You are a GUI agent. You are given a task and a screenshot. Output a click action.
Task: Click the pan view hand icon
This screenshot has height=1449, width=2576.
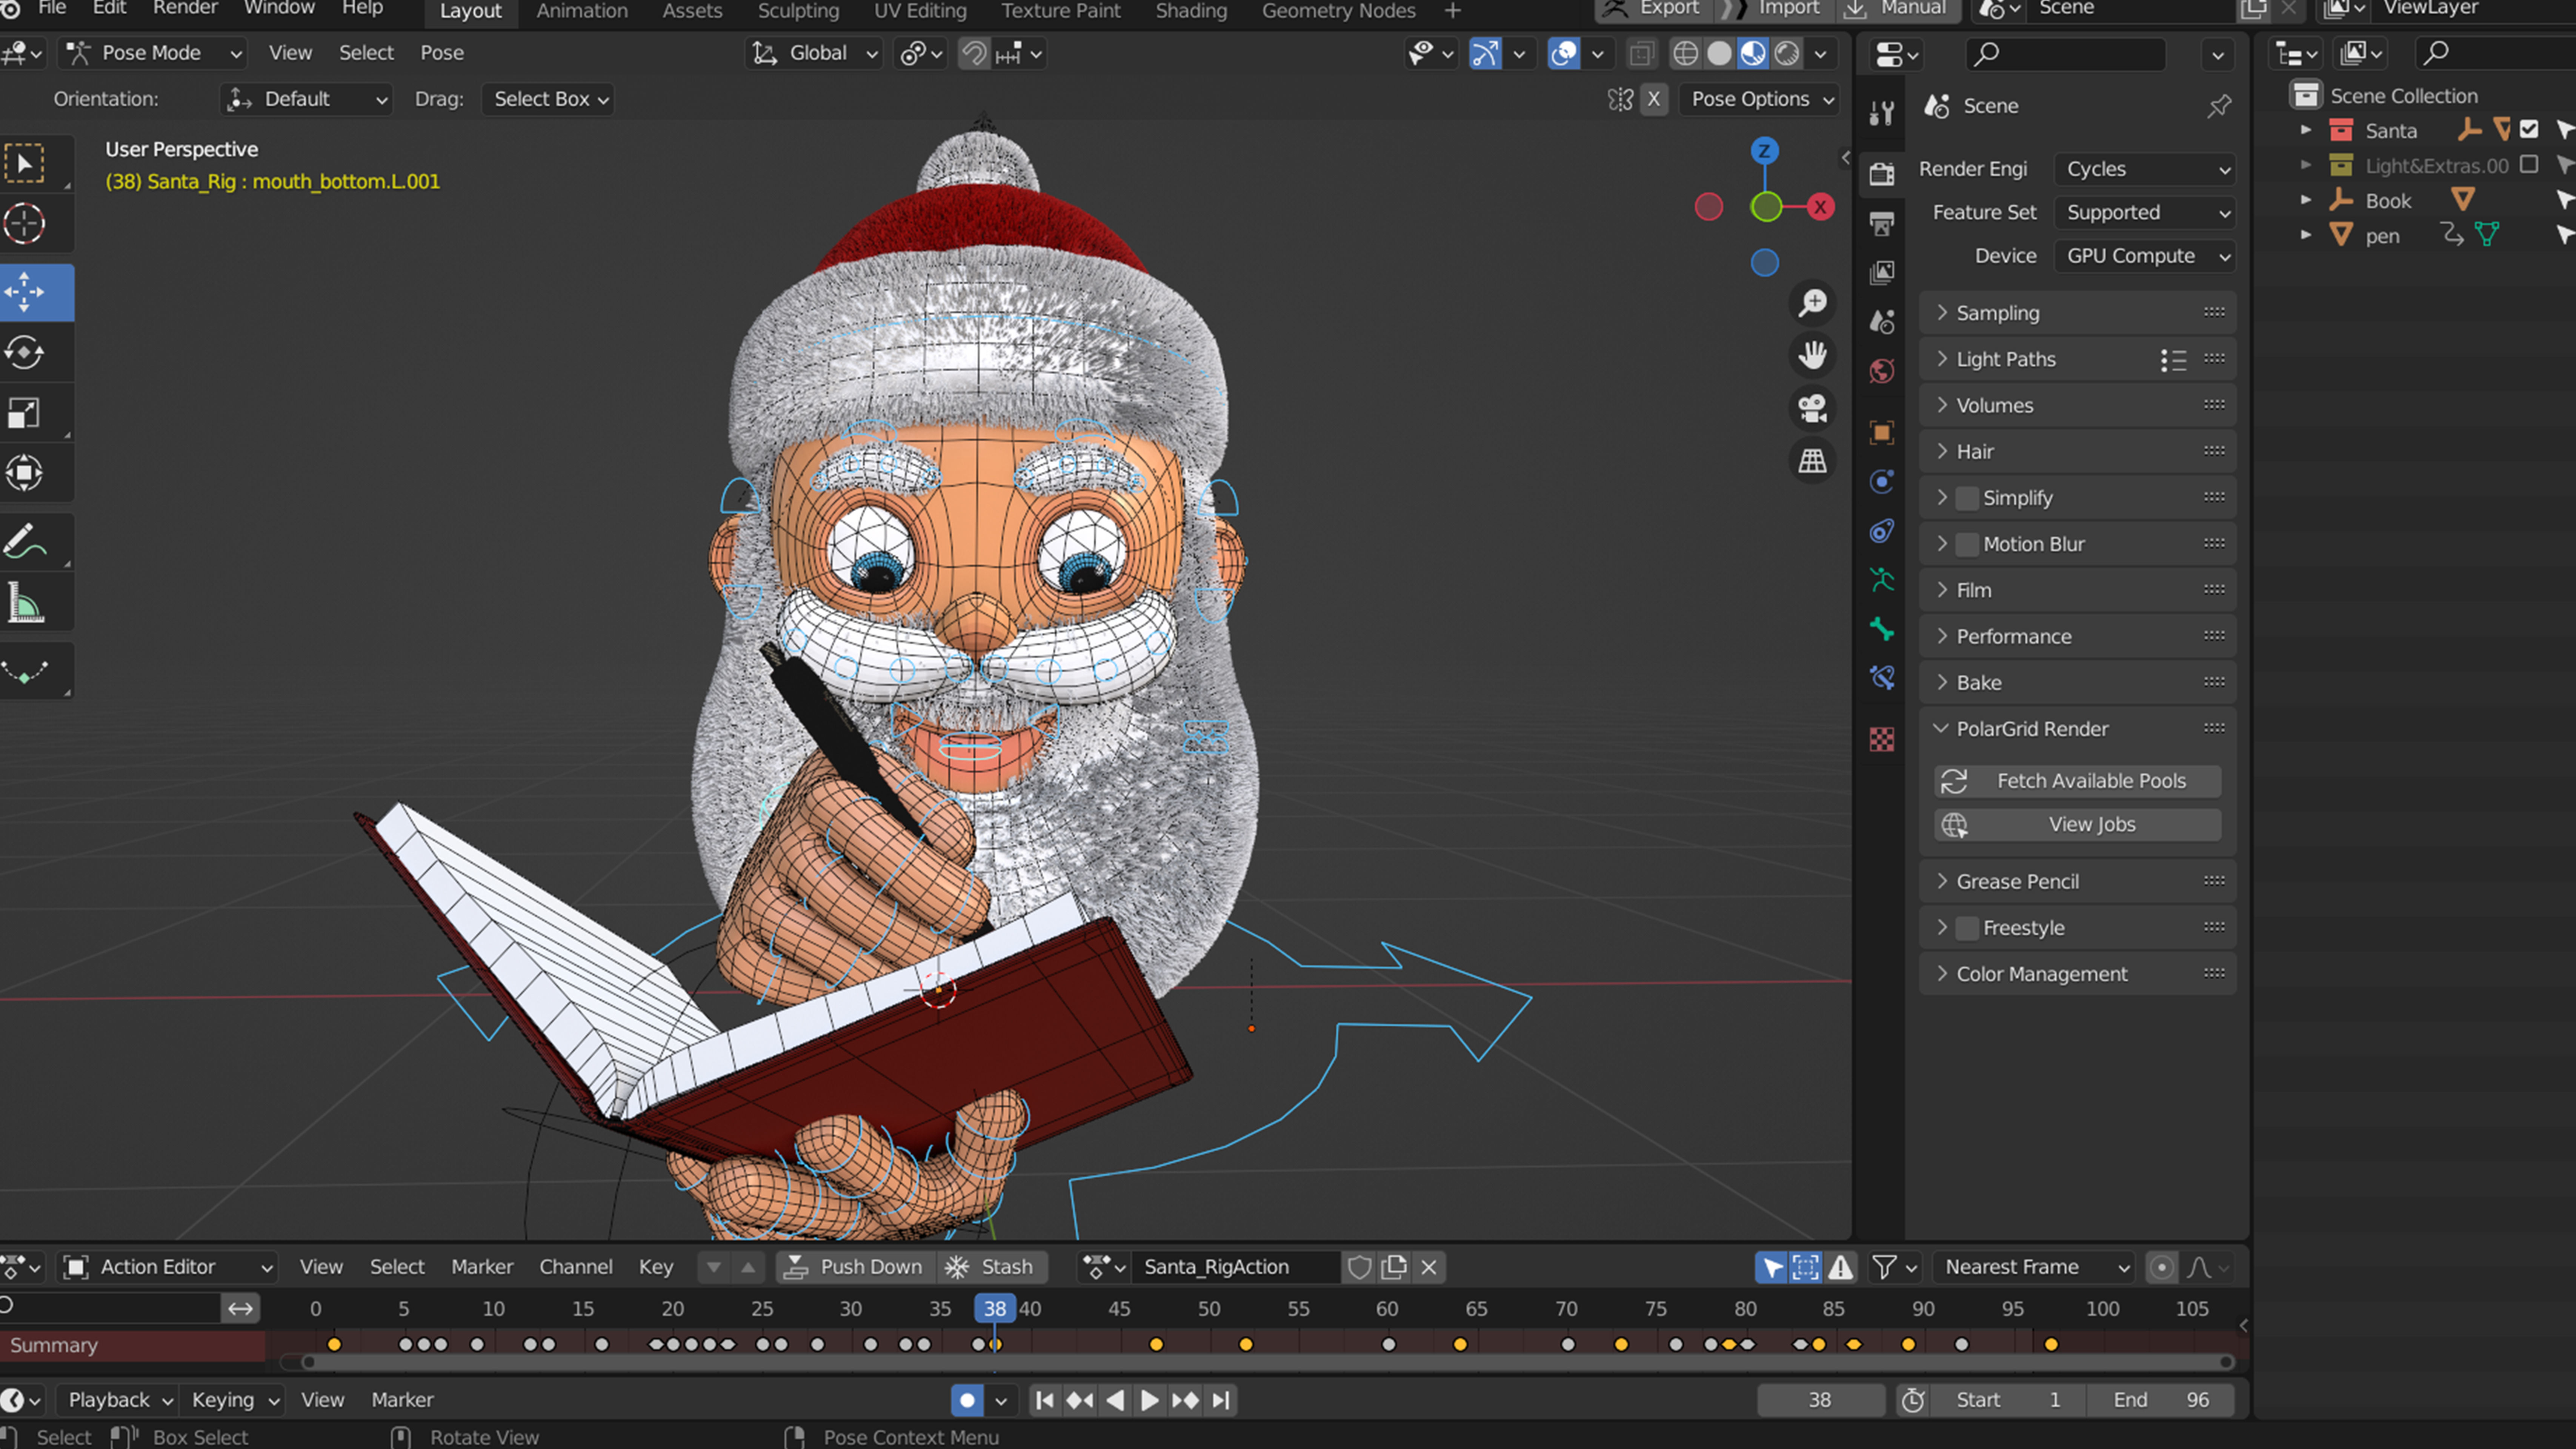coord(1812,355)
